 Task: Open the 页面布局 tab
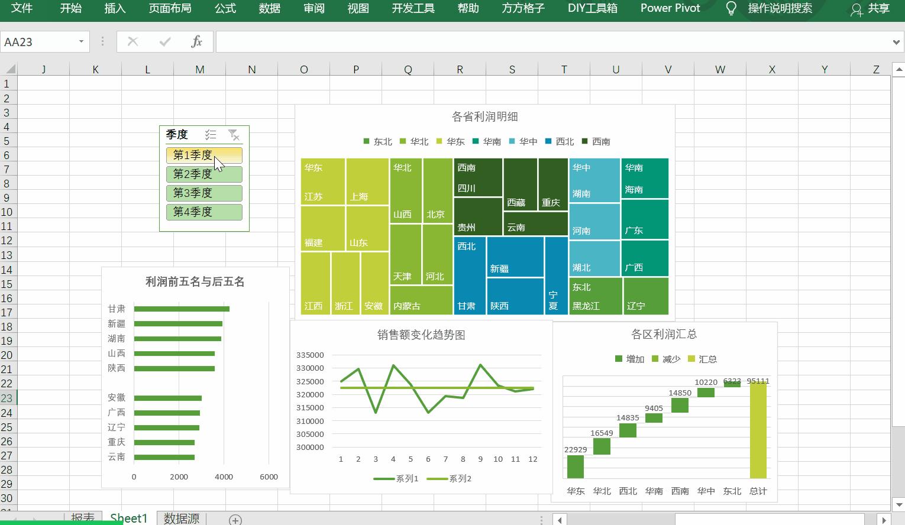tap(170, 8)
